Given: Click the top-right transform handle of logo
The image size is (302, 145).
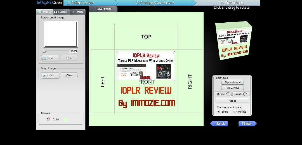Looking at the screenshot, I should [x=174, y=51].
